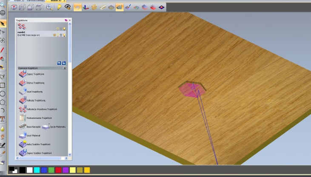The height and width of the screenshot is (177, 311).
Task: Pick the white color swatch
Action: [x=29, y=170]
